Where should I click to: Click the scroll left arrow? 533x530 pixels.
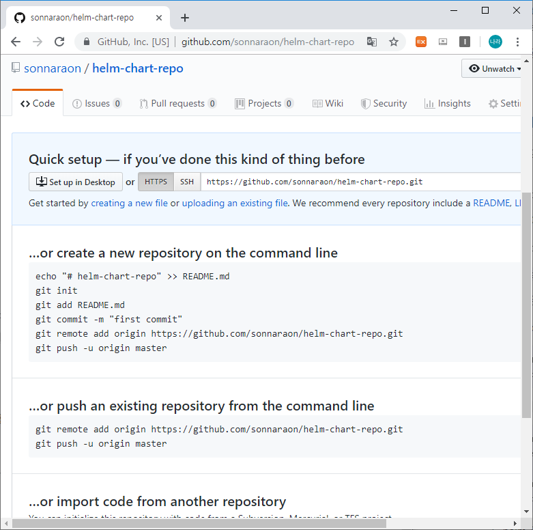6,523
